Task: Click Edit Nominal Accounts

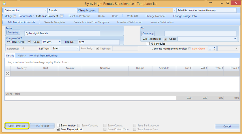Action: [x=22, y=22]
